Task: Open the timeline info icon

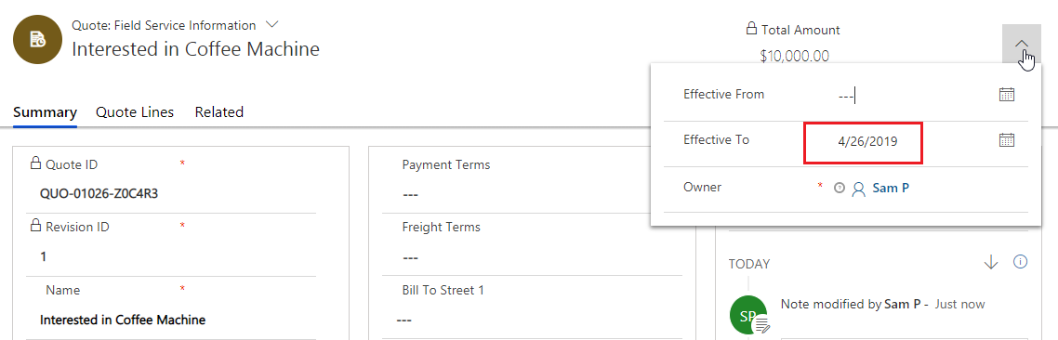Action: [x=1020, y=262]
